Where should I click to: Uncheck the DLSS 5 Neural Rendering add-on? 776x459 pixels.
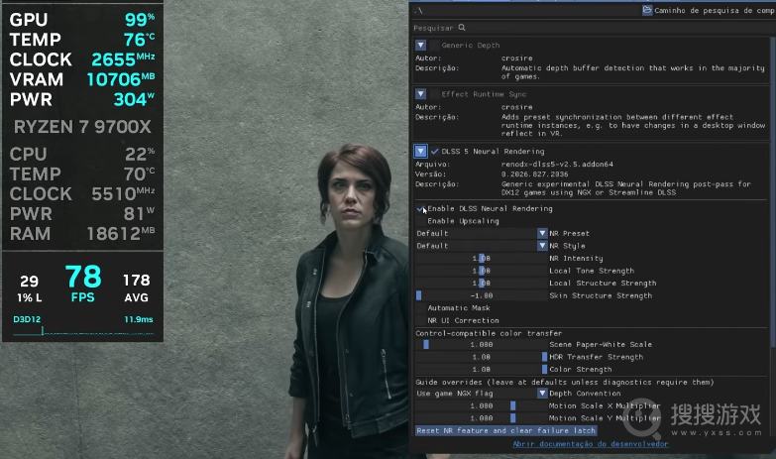point(434,151)
